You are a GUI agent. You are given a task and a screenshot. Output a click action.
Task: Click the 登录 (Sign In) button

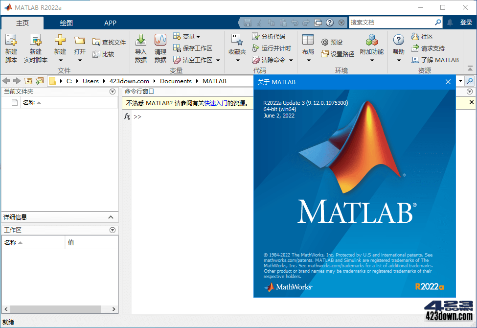point(466,23)
